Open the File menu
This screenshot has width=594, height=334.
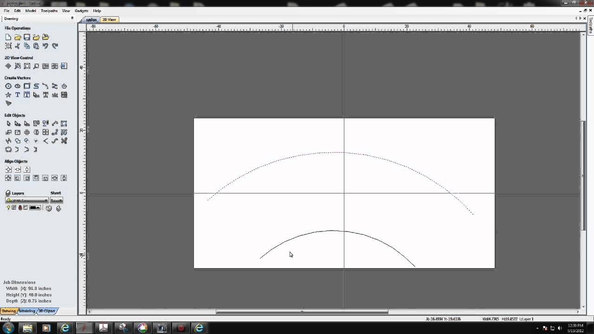pyautogui.click(x=6, y=11)
